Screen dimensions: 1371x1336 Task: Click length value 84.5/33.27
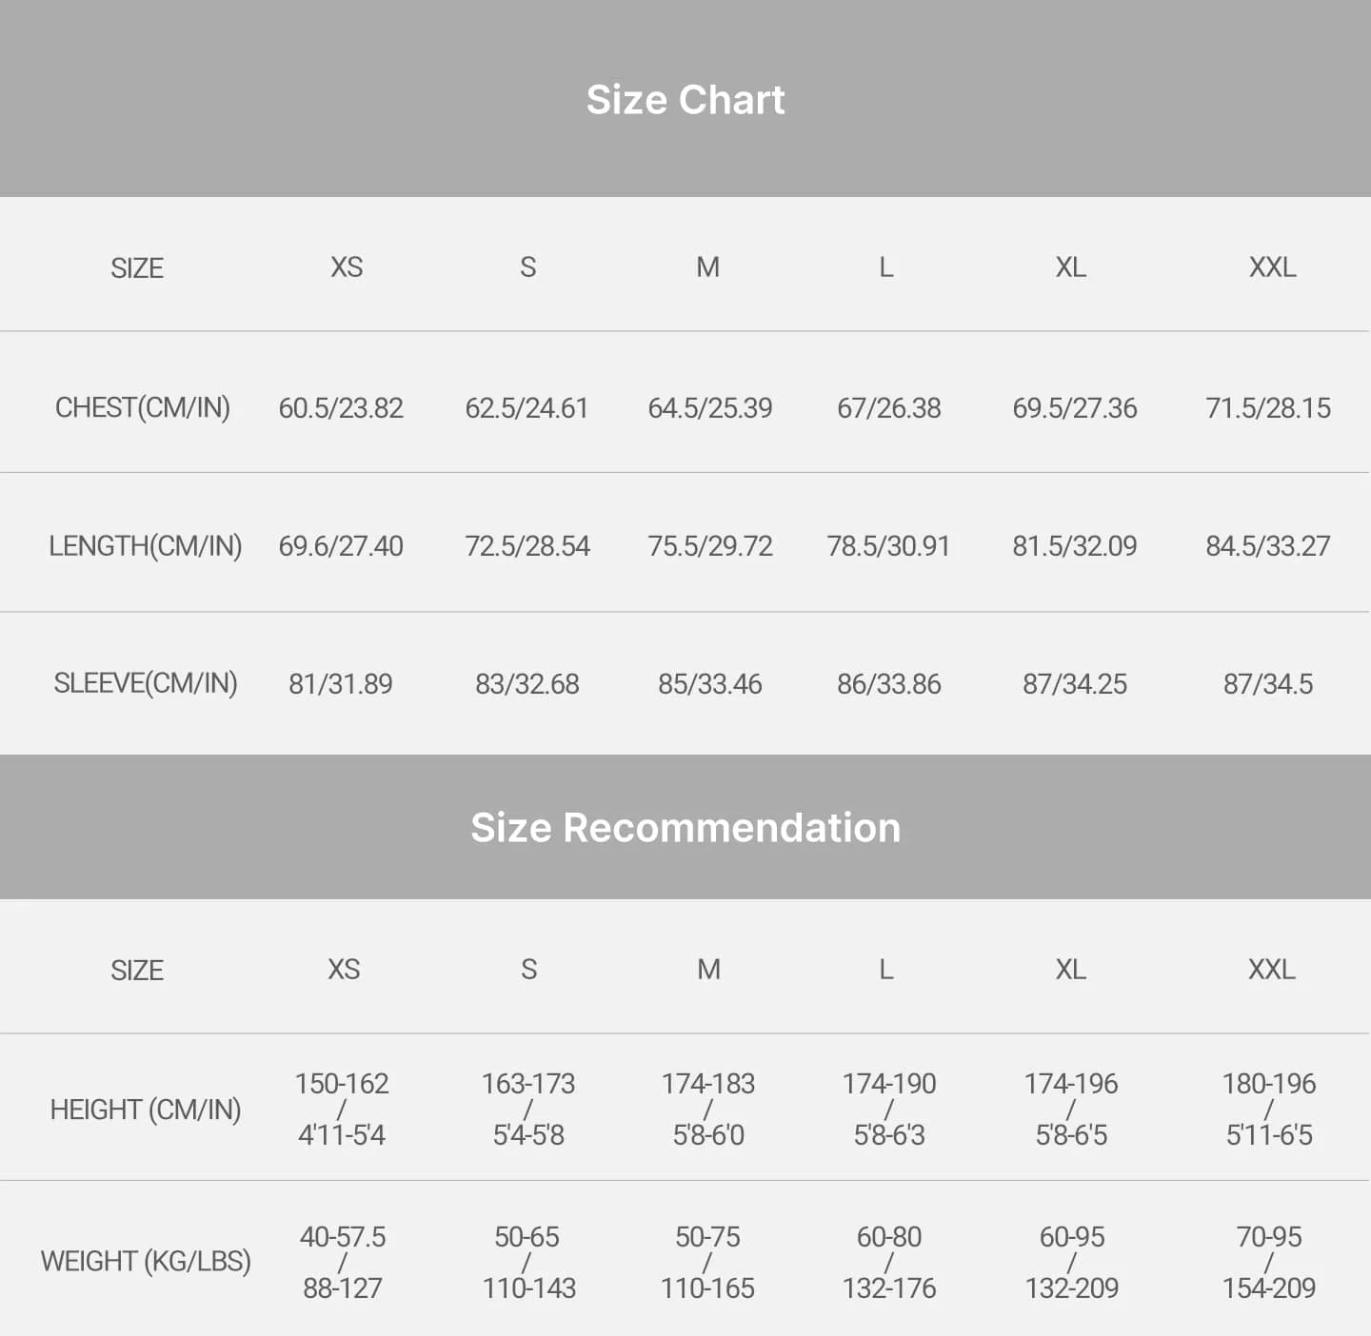[1268, 546]
